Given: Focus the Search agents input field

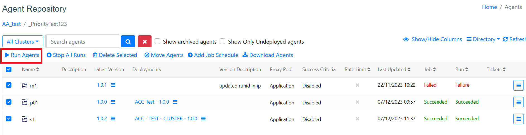Looking at the screenshot, I should (x=83, y=42).
